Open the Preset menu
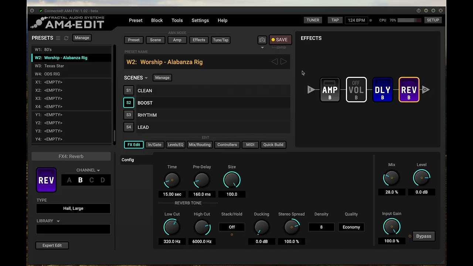The image size is (473, 266). click(x=136, y=20)
